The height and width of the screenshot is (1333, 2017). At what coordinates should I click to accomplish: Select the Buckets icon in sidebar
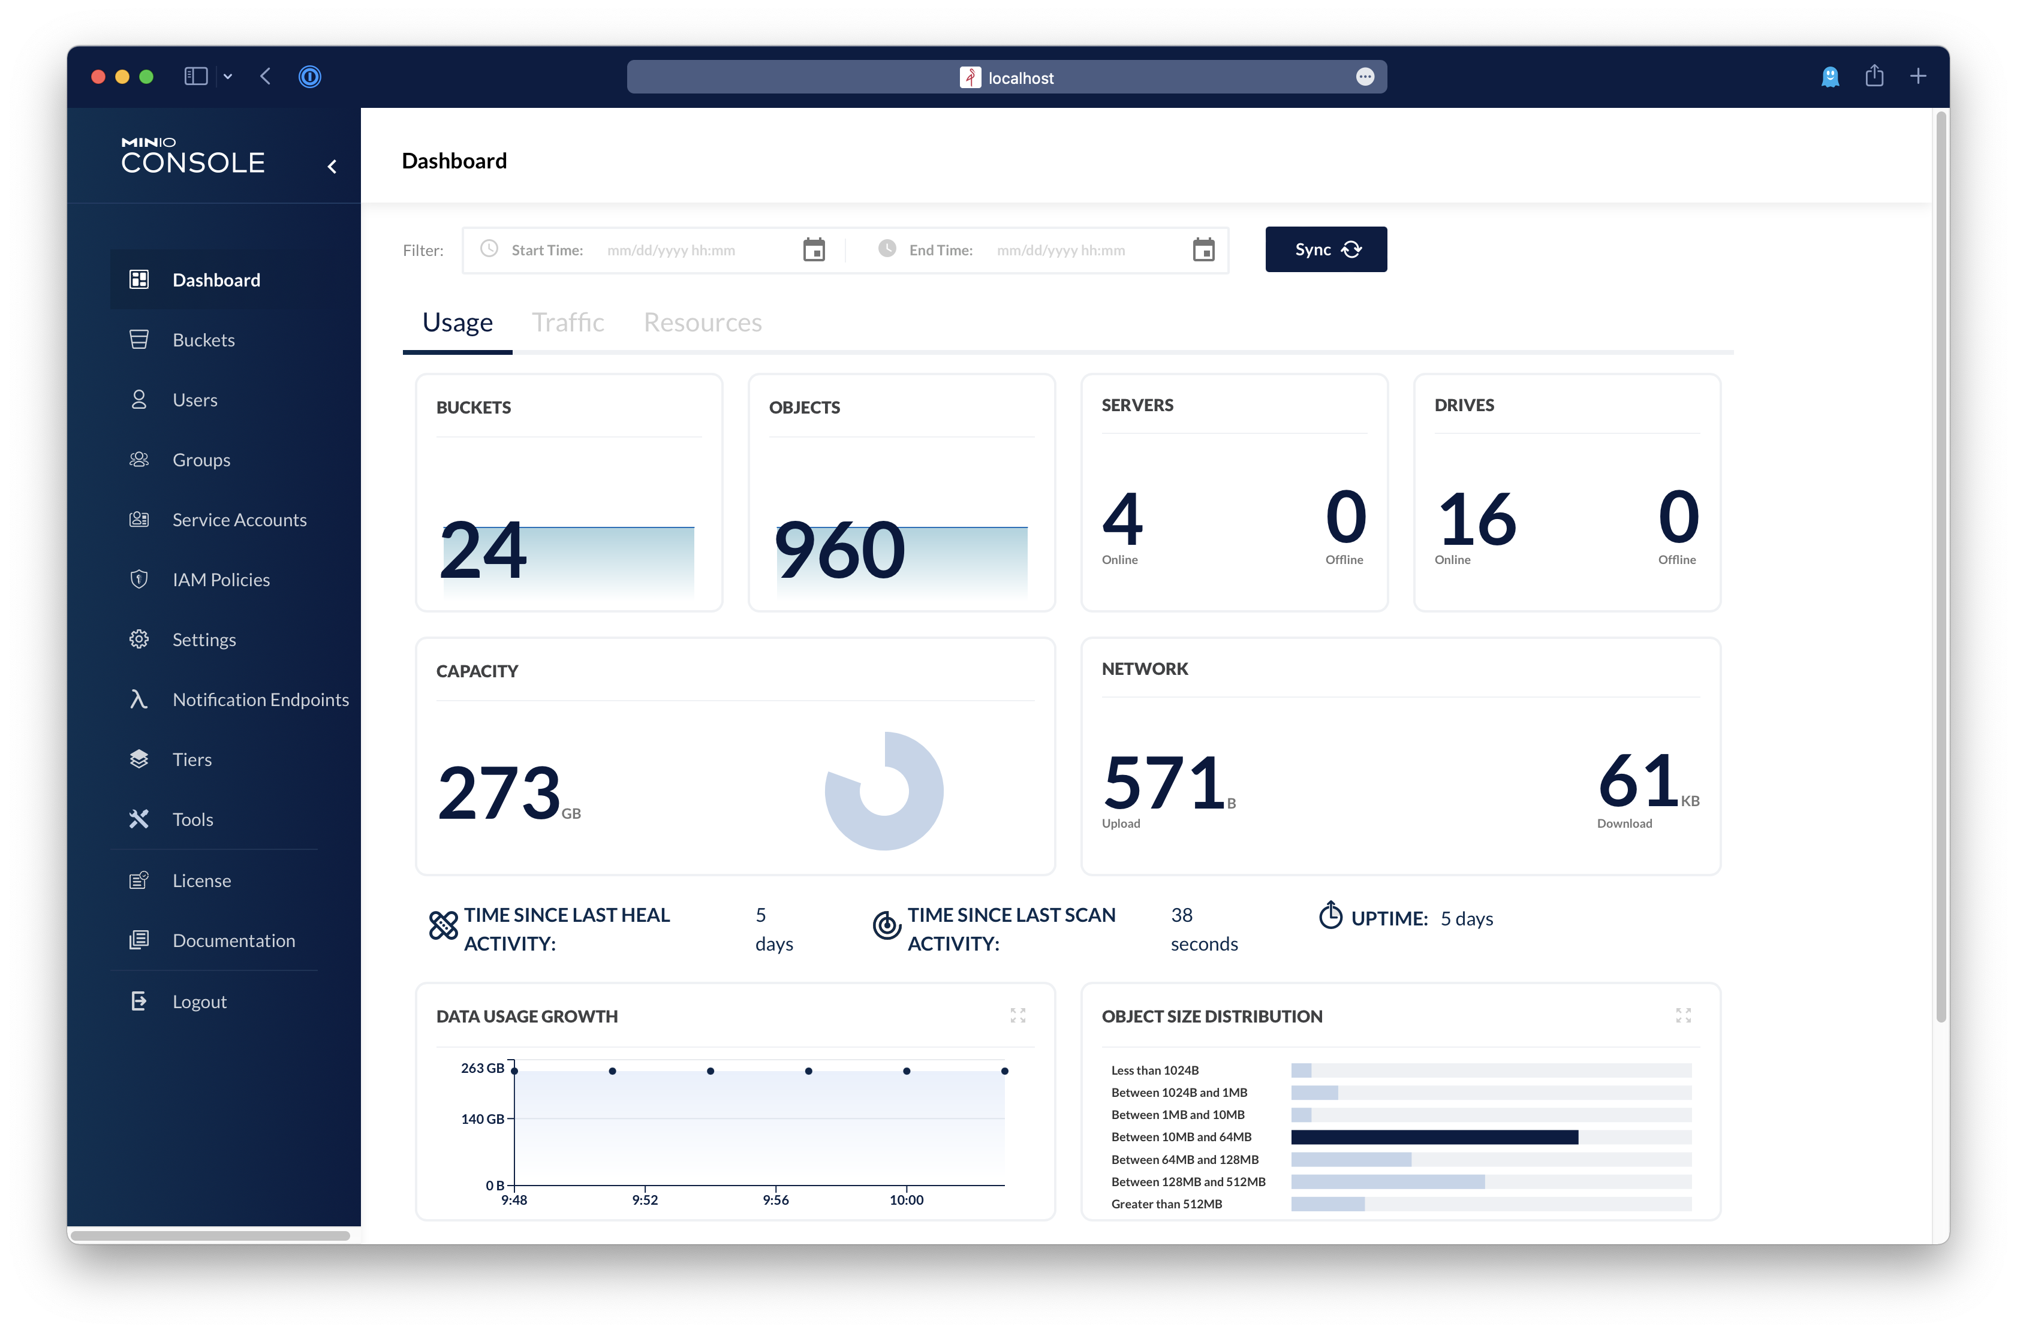pos(139,339)
